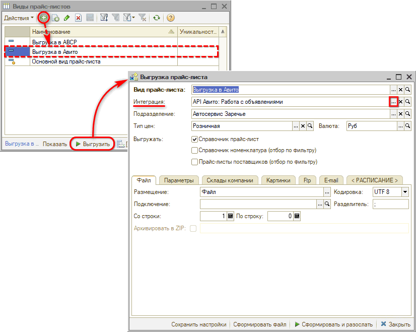Click into the Разделитель input field
Image resolution: width=416 pixels, height=332 pixels.
click(x=390, y=204)
